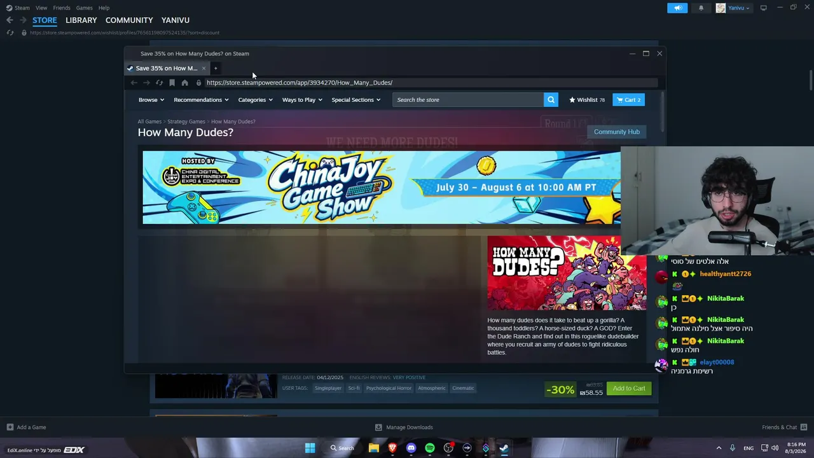Open the announcements megaphone button
The image size is (814, 458).
[677, 8]
